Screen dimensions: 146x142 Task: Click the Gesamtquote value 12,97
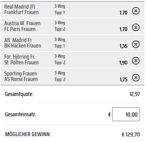135,94
